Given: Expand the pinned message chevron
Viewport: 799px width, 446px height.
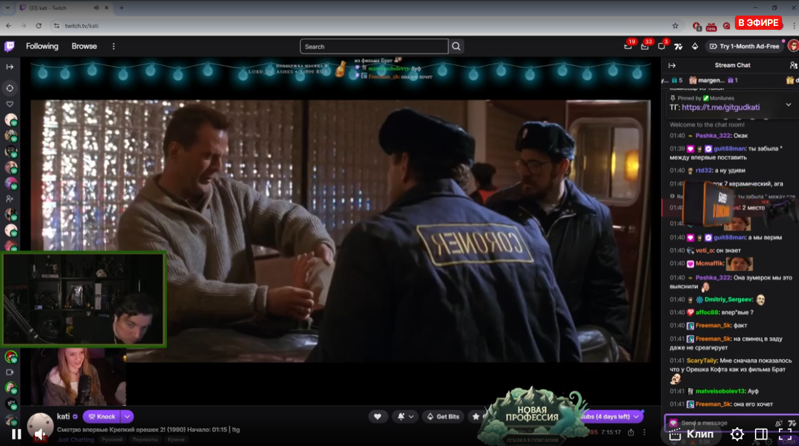Looking at the screenshot, I should point(788,104).
